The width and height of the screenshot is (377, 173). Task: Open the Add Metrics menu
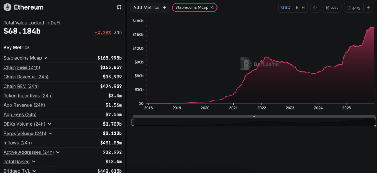point(150,7)
